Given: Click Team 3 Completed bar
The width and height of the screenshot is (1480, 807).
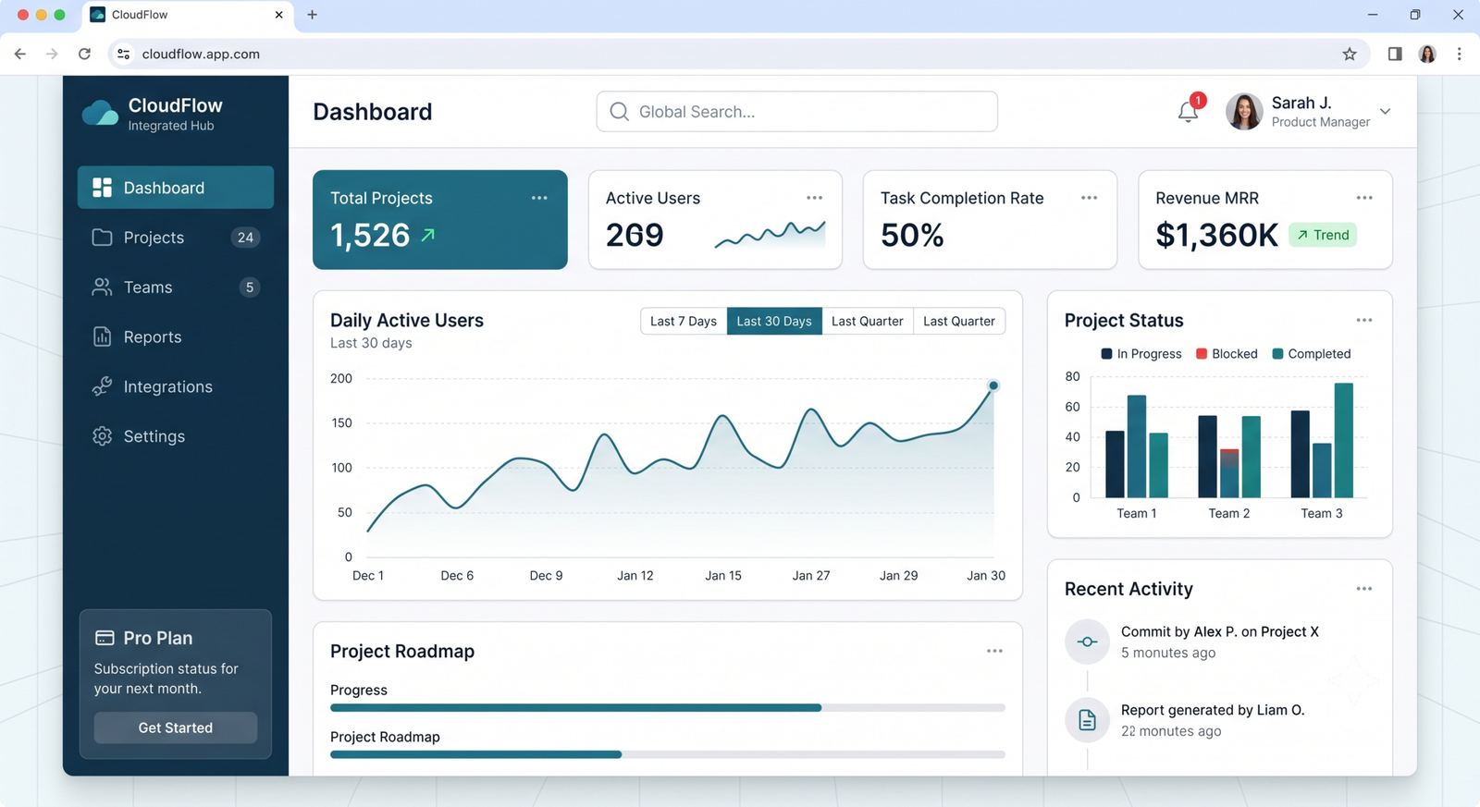Looking at the screenshot, I should tap(1344, 440).
